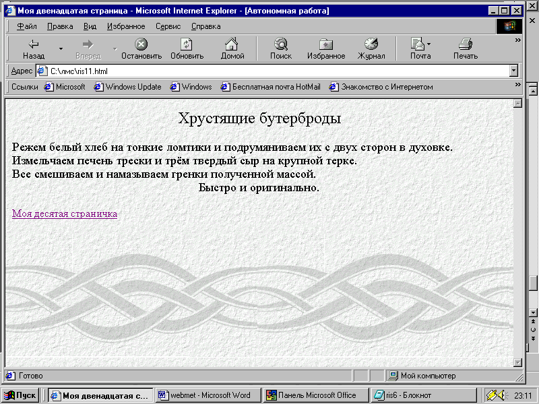Open the Вперед history dropdown arrow
Screen dimensions: 539x404
tap(115, 48)
